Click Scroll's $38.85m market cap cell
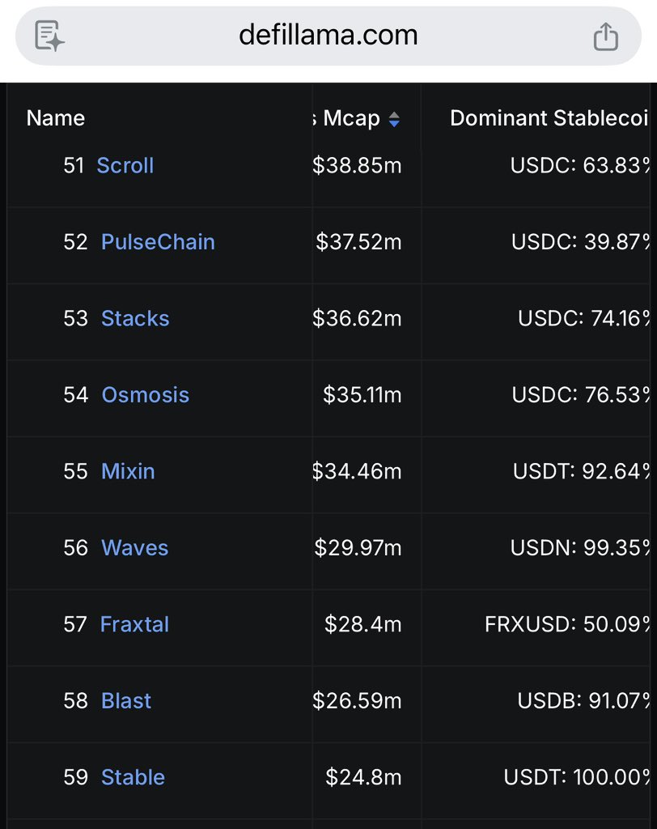The image size is (657, 829). (357, 165)
